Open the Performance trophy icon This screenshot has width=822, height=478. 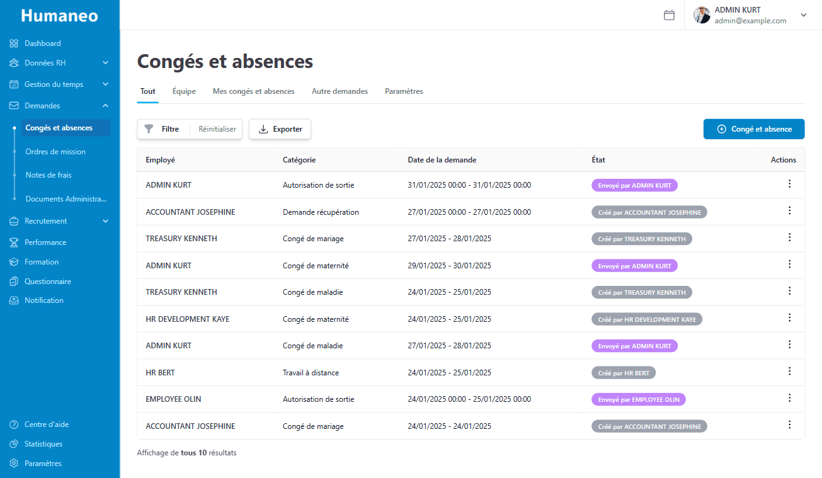pos(14,242)
